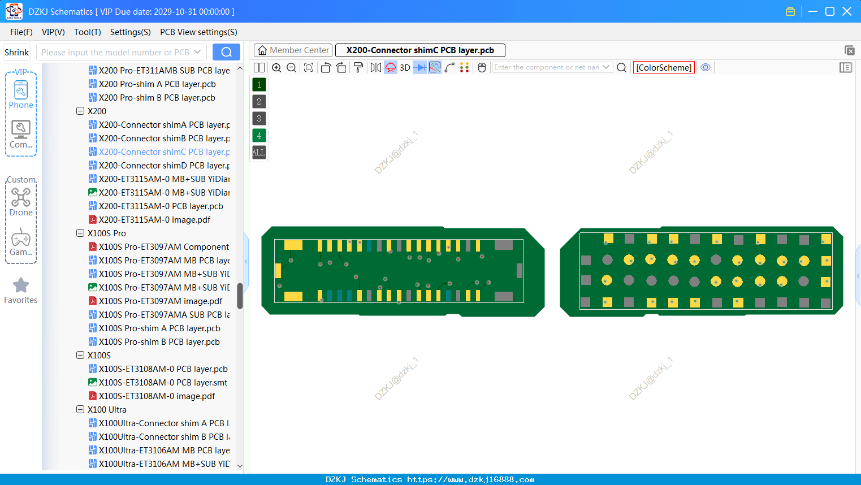Viewport: 861px width, 485px height.
Task: Show ALL PCB layers
Action: [259, 153]
